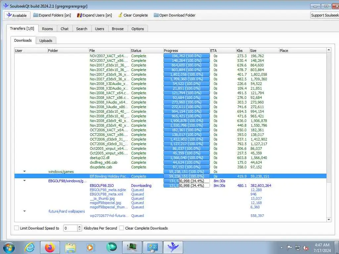The width and height of the screenshot is (339, 254).
Task: Click the scrollbar down arrow in downloads list
Action: [329, 220]
